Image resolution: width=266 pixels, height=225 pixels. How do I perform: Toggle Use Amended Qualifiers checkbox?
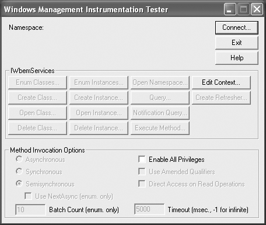coord(142,172)
